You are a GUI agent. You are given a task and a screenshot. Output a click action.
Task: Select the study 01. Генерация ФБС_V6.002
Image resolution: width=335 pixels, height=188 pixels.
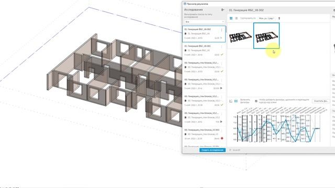204,33
